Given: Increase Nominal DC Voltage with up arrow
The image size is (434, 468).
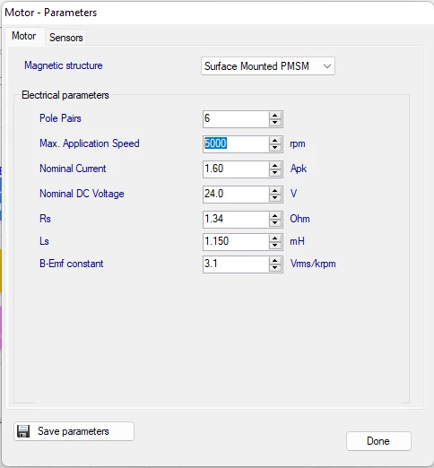Looking at the screenshot, I should (x=275, y=191).
